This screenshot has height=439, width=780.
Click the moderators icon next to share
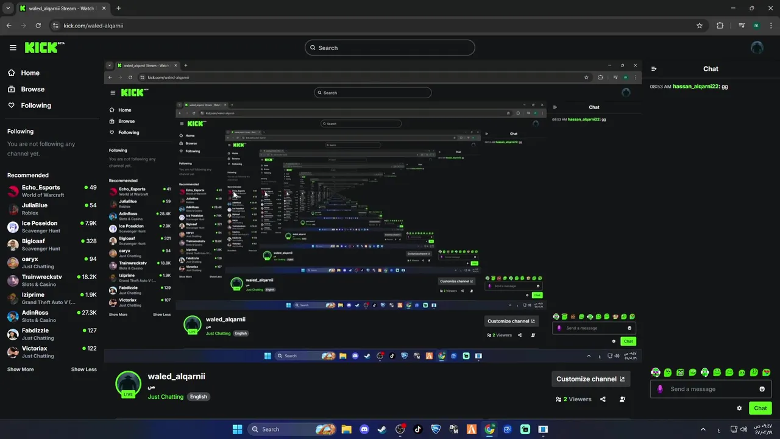click(x=622, y=399)
